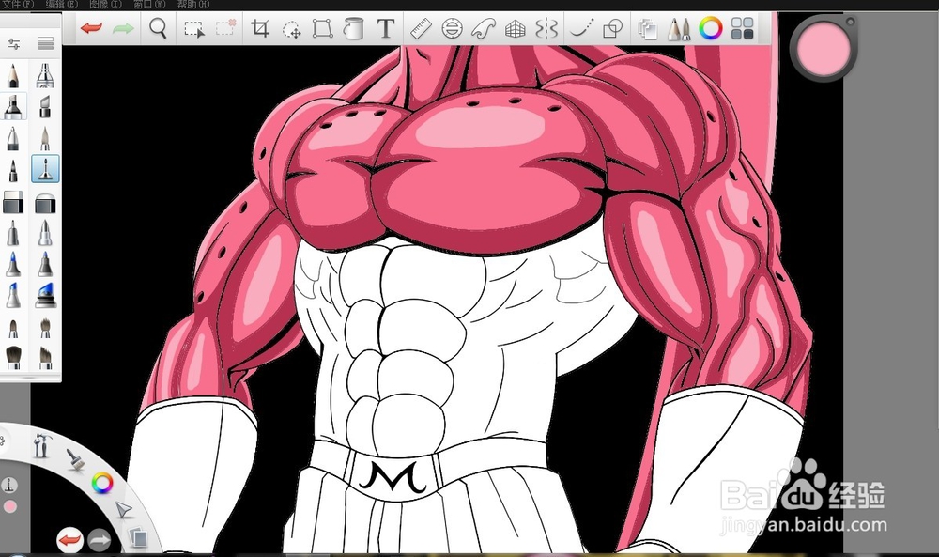939x557 pixels.
Task: Select the Ballpoint pen brush
Action: click(x=13, y=138)
